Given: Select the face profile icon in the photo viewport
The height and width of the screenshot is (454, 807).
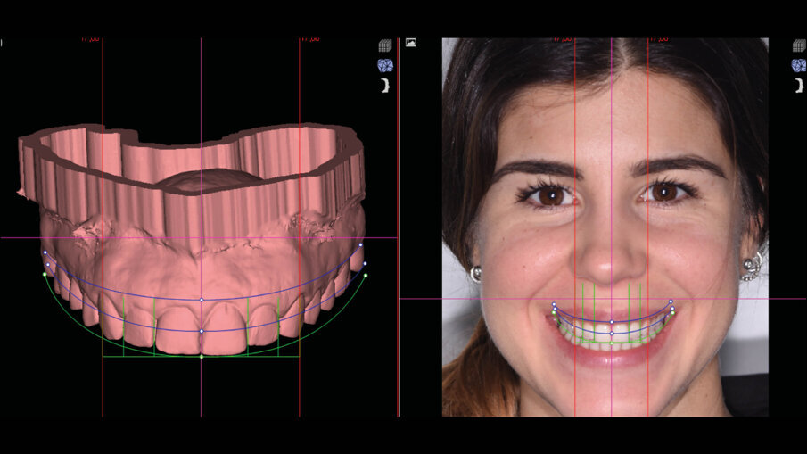Looking at the screenshot, I should (798, 85).
